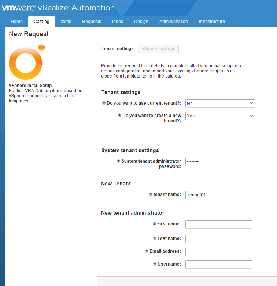This screenshot has height=286, width=277.
Task: Click the Email address input field
Action: [219, 252]
